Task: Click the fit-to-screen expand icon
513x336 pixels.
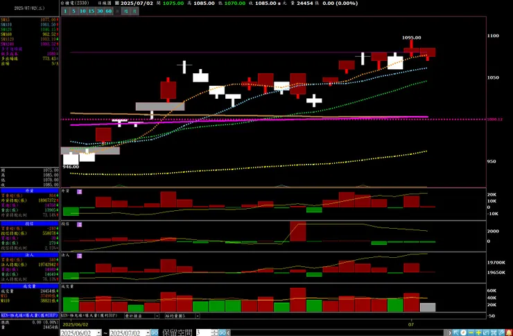Action: tap(494, 333)
